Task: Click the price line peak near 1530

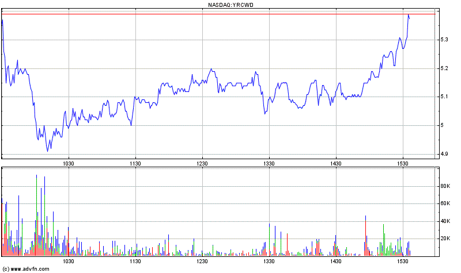Action: click(x=409, y=16)
